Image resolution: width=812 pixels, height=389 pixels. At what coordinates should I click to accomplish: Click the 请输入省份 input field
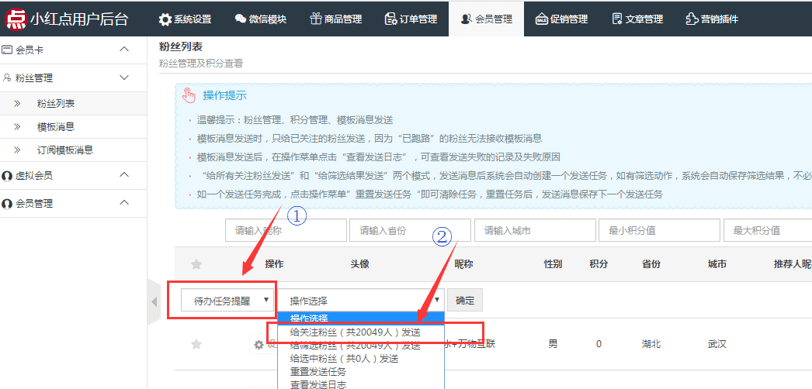410,231
